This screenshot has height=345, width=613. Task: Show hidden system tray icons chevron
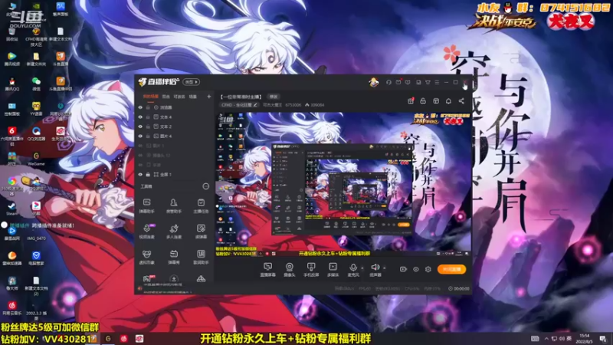[546, 339]
